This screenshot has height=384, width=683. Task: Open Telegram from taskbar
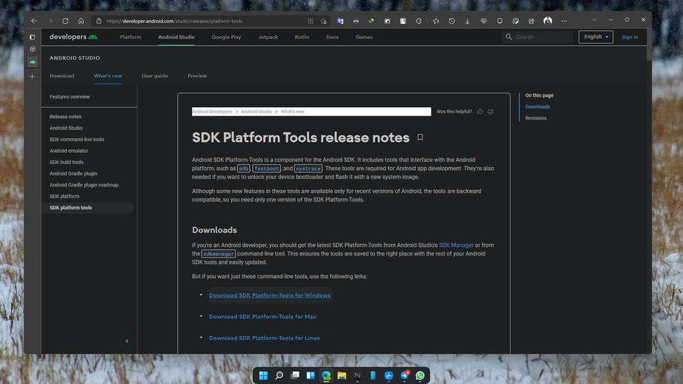pyautogui.click(x=405, y=375)
